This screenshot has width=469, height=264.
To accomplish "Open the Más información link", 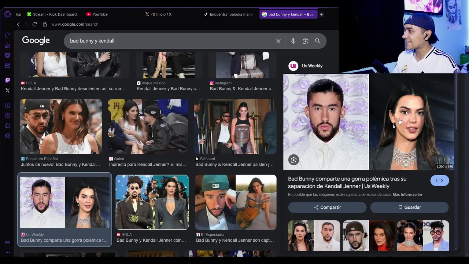I will click(407, 195).
